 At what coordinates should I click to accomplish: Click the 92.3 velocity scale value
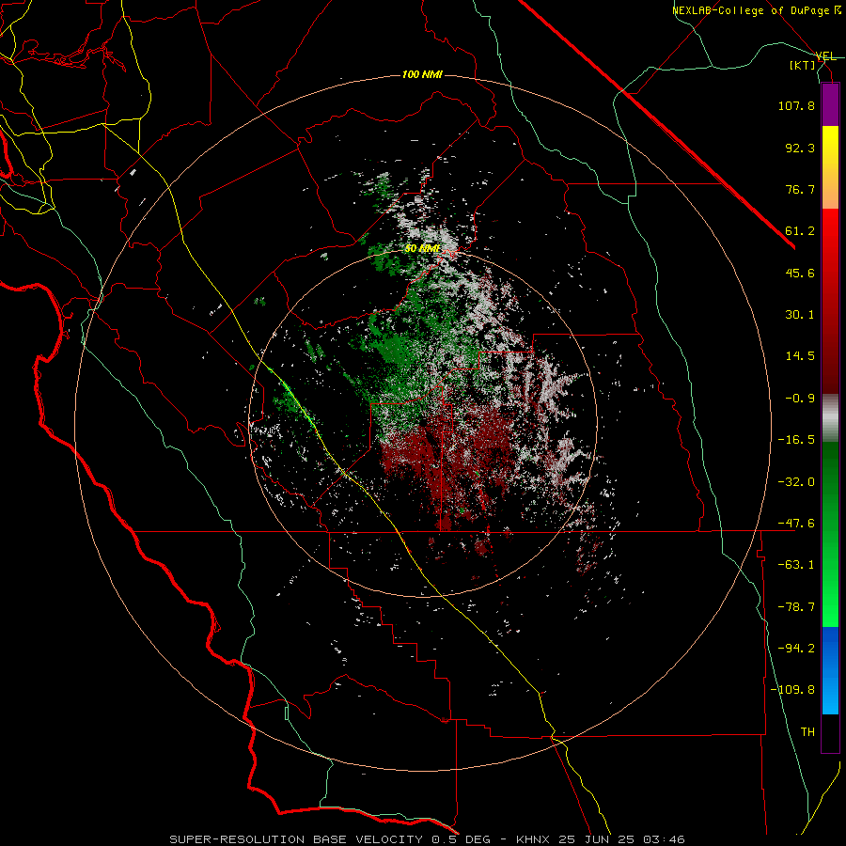[x=800, y=148]
